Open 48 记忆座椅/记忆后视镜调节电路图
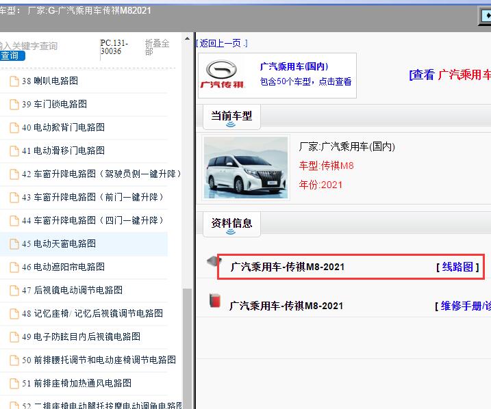 click(x=92, y=314)
